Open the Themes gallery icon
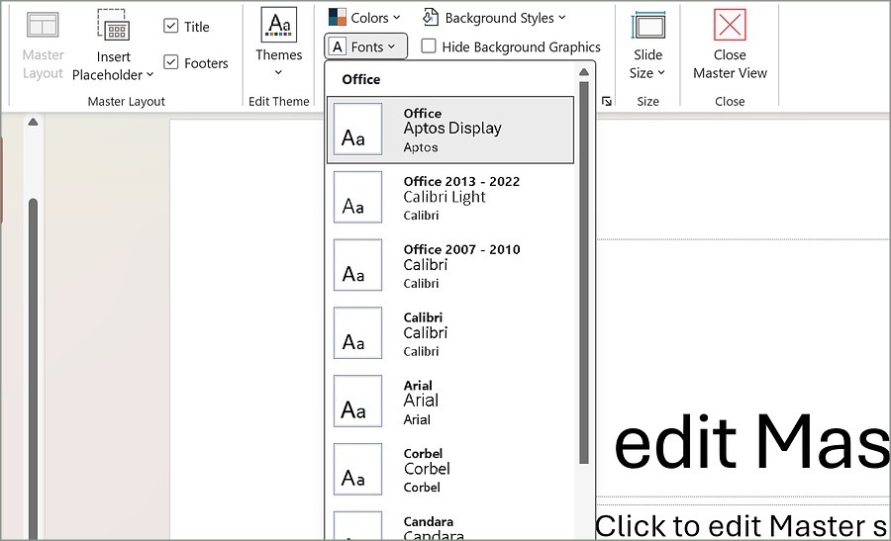The image size is (891, 541). (x=278, y=25)
